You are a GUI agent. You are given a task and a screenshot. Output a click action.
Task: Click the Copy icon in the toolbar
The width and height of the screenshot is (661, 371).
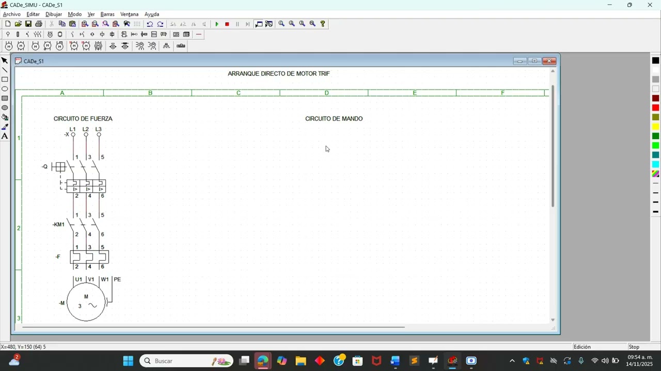(x=62, y=24)
